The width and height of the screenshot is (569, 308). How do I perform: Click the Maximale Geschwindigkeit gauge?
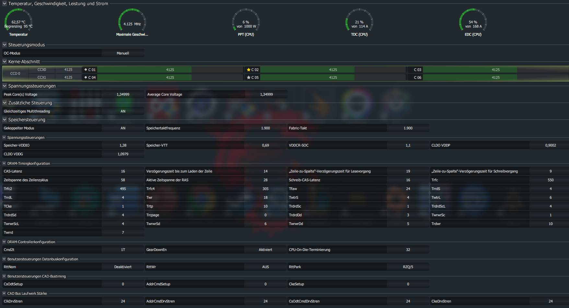132,22
